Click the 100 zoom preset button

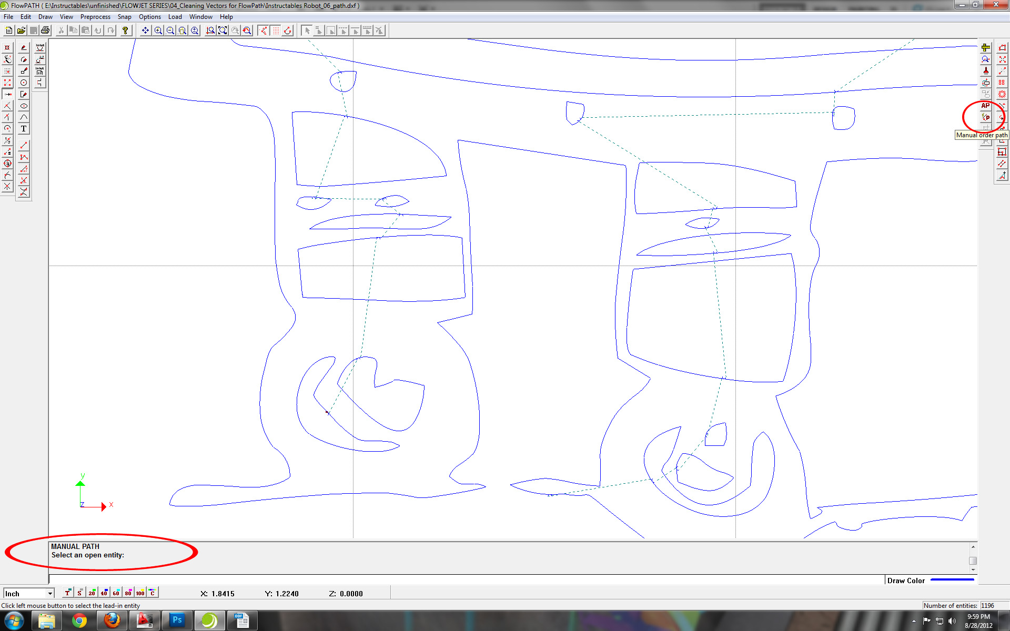[x=140, y=593]
